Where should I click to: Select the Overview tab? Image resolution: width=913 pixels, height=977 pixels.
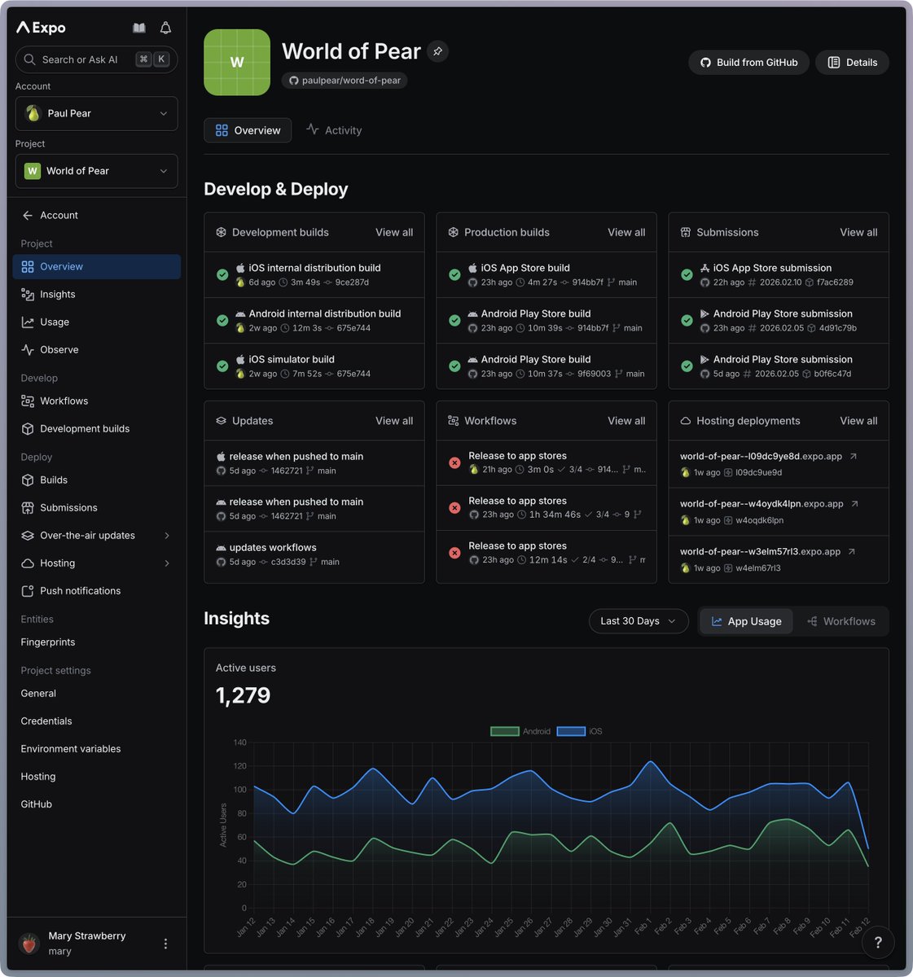click(248, 130)
